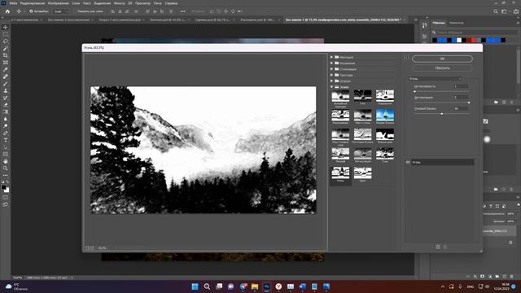Select the Уголь effect layer row

coord(443,162)
